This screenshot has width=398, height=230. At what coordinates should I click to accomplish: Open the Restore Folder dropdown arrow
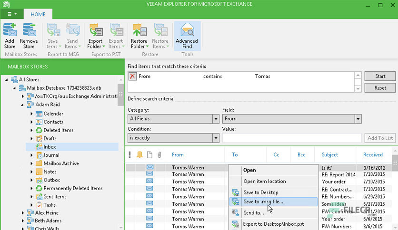tap(147, 47)
